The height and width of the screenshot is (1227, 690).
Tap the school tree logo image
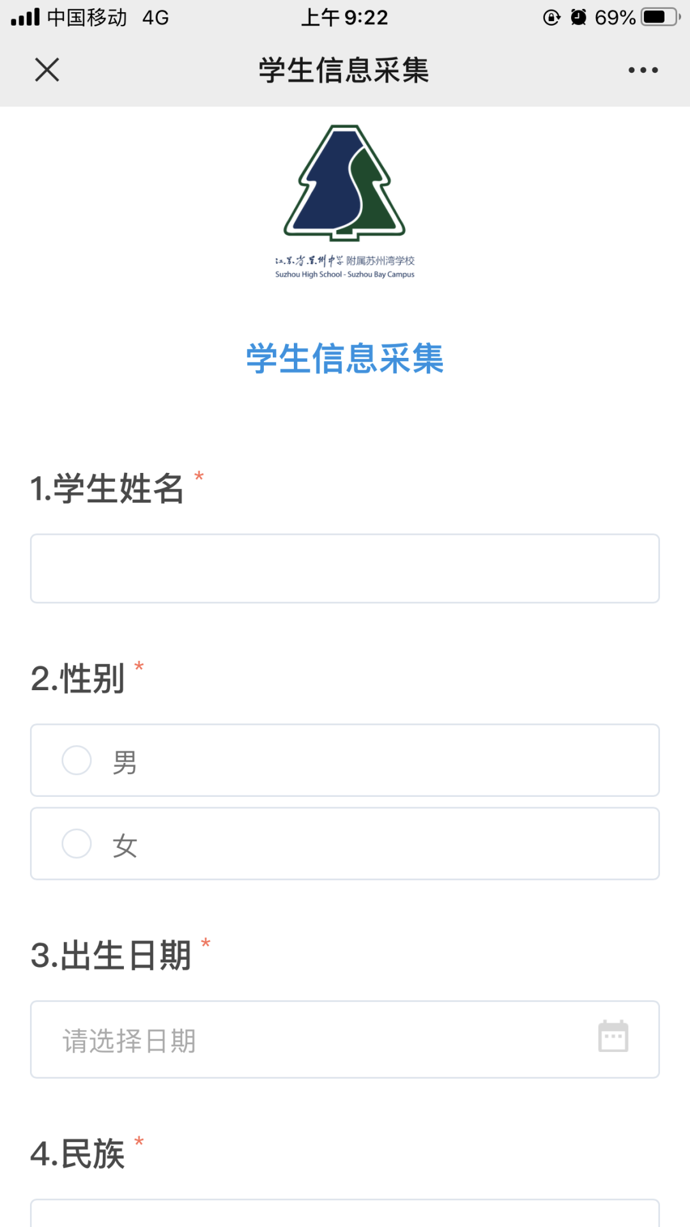345,183
